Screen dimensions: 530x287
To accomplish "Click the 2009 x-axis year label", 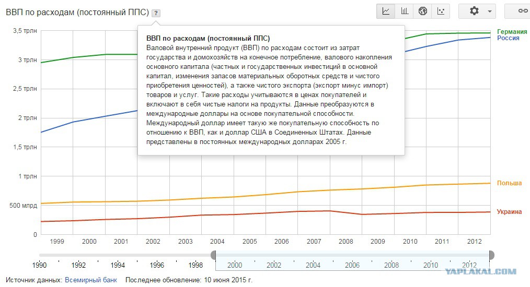I will pos(377,242).
